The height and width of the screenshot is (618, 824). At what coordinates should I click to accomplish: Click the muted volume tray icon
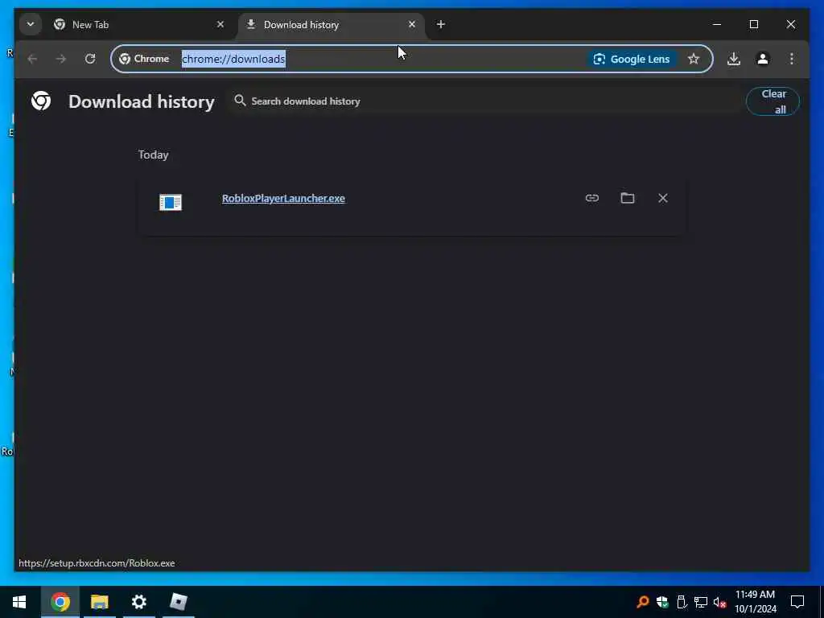pyautogui.click(x=719, y=602)
